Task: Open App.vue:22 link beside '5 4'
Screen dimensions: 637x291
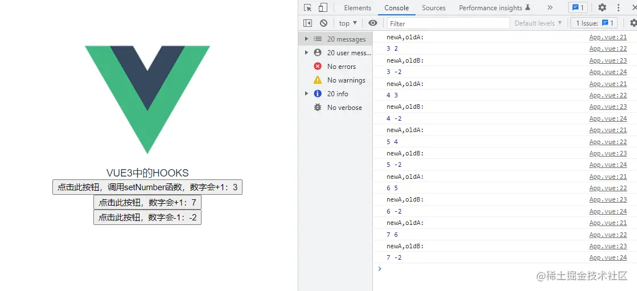Action: [608, 142]
